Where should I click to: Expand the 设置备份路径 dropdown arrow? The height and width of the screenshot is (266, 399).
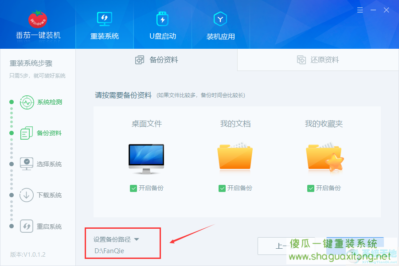pos(137,239)
